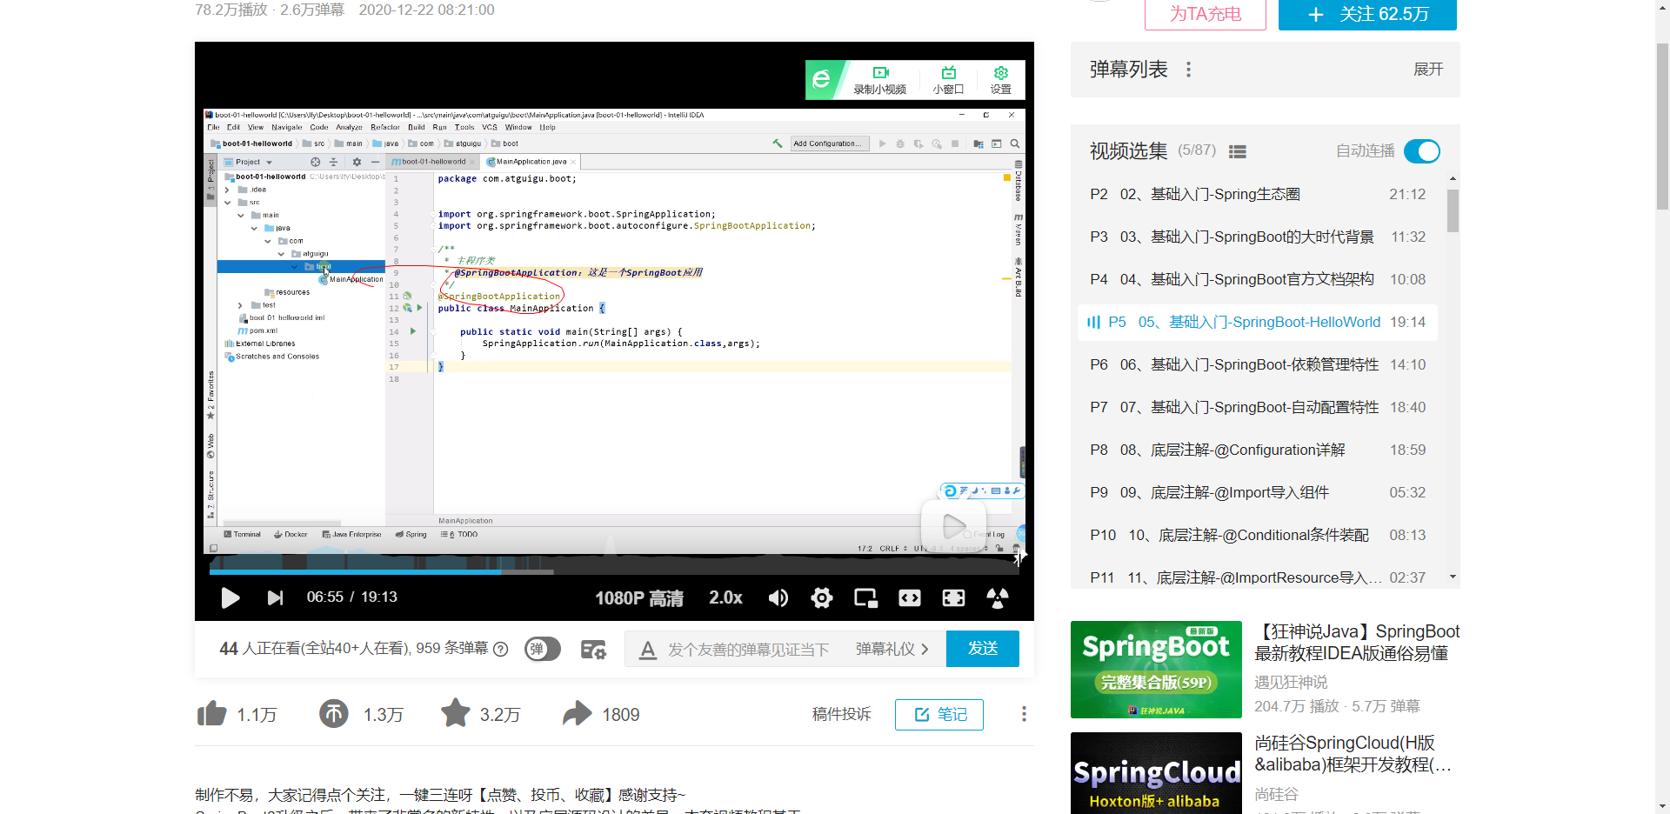
Task: Select P6 依赖管理特性 episode
Action: tap(1258, 364)
